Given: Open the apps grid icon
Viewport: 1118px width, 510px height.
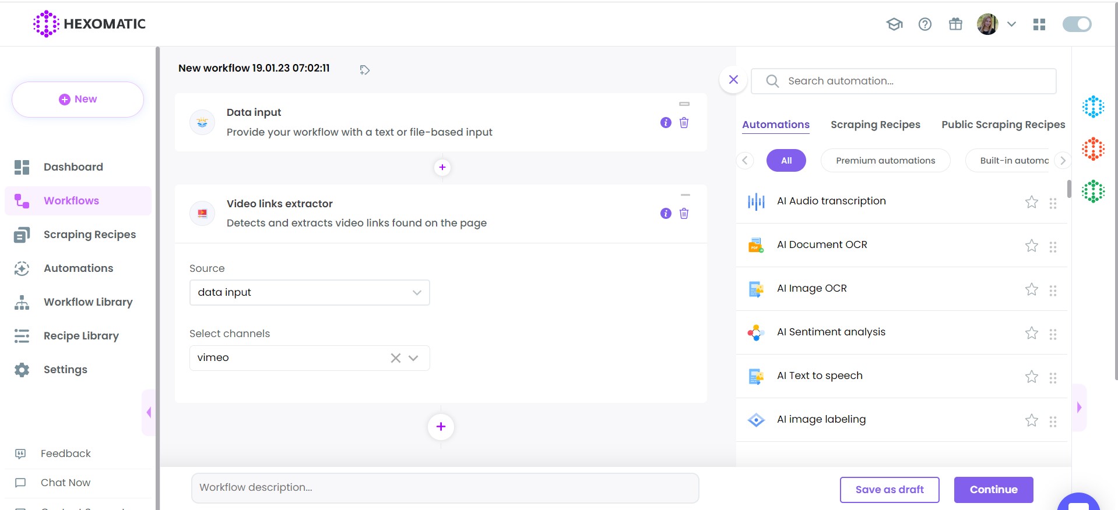Looking at the screenshot, I should coord(1039,24).
